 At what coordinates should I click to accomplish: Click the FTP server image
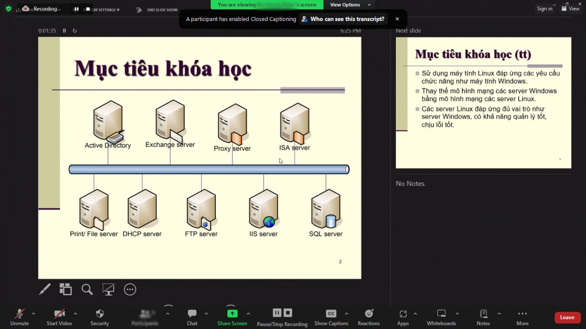tap(201, 210)
